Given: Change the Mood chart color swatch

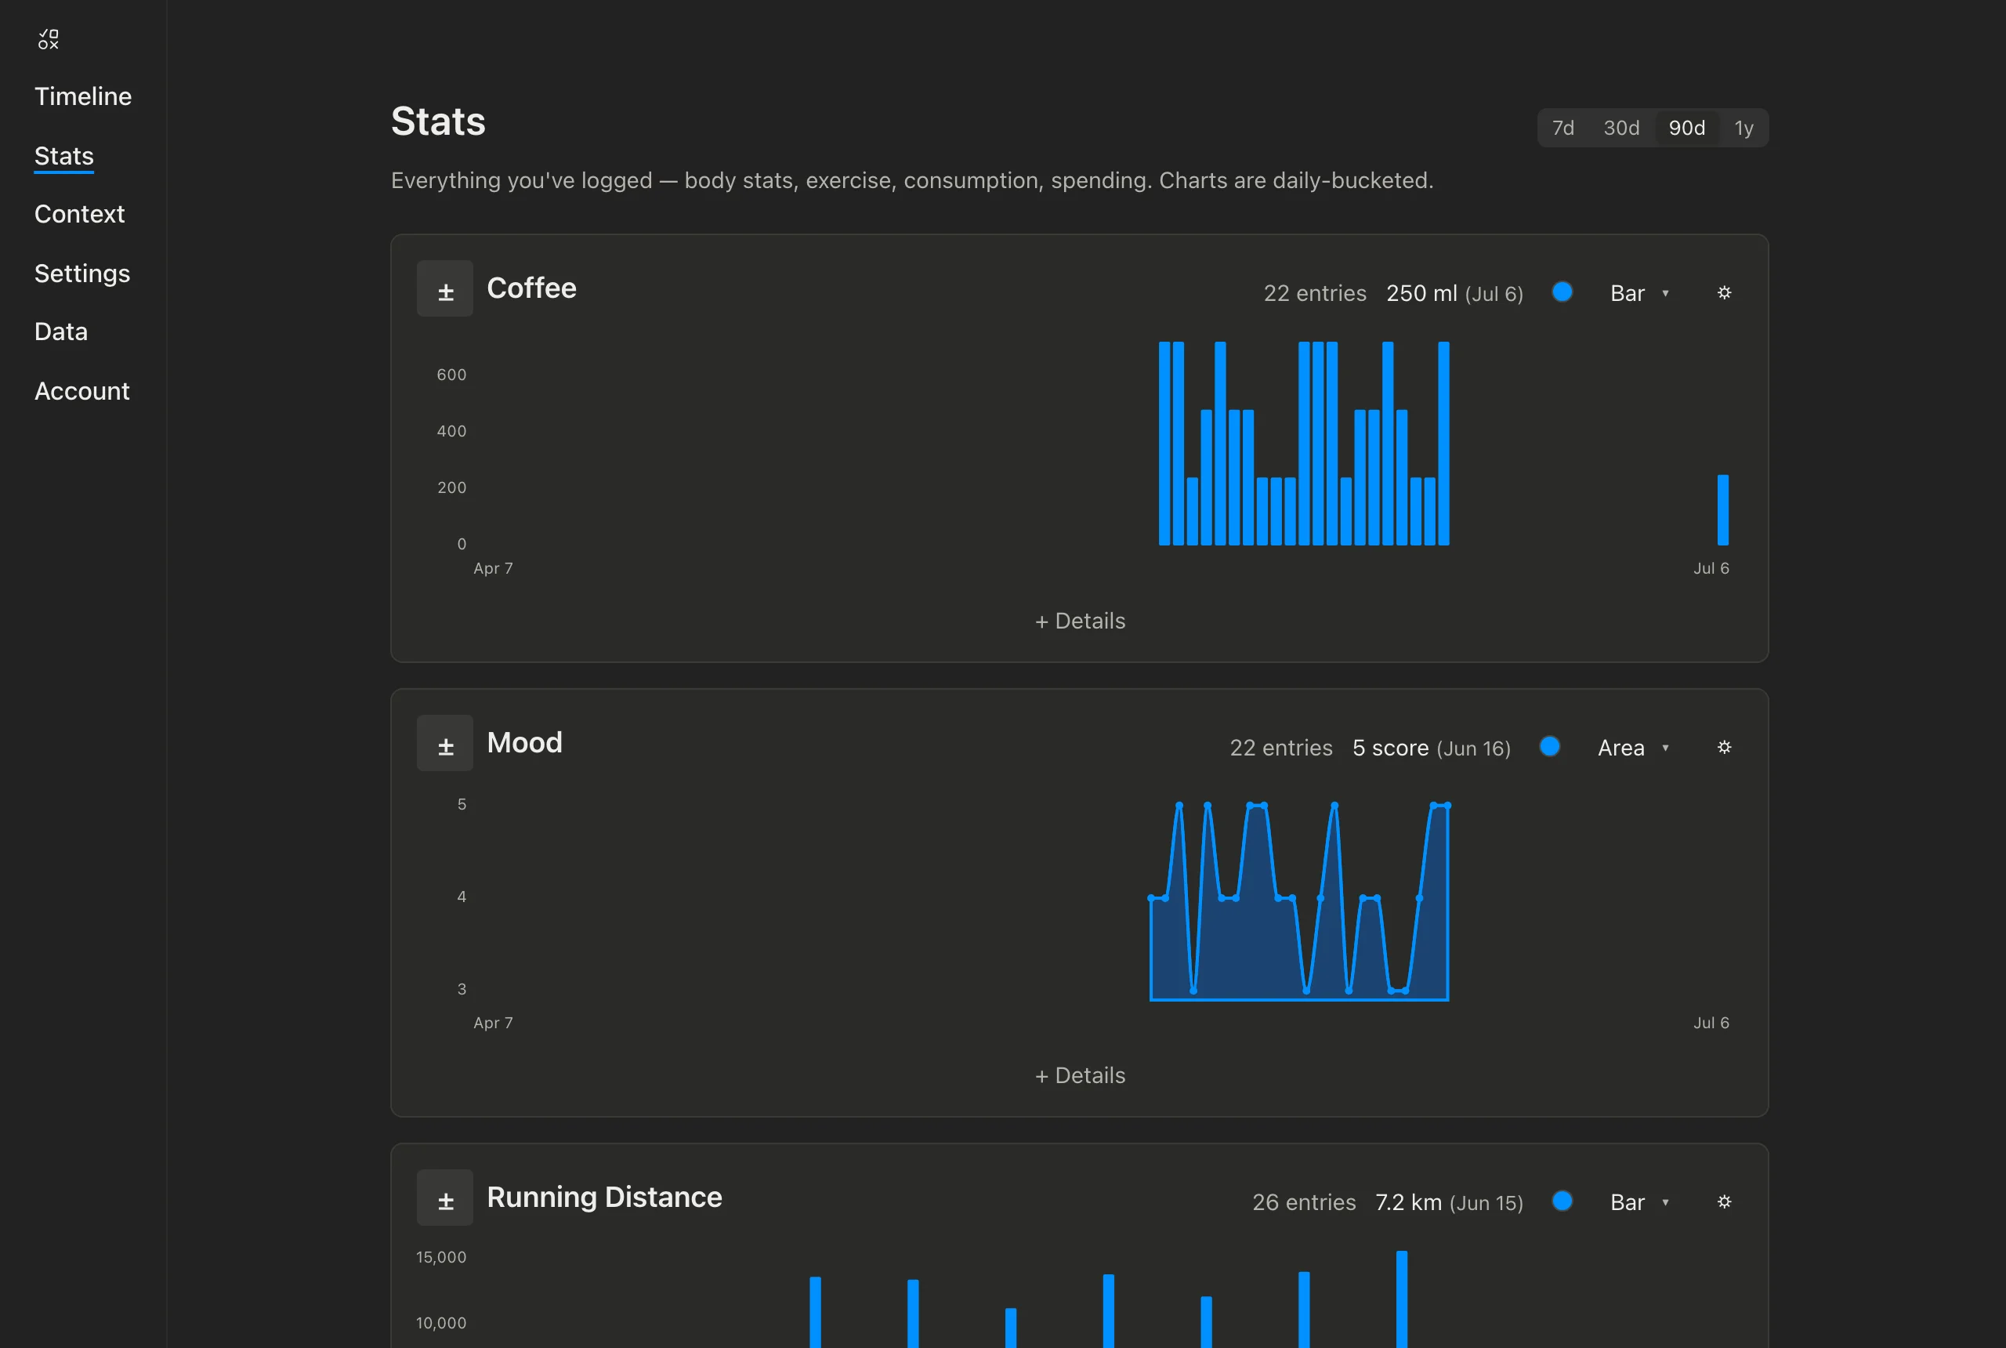Looking at the screenshot, I should coord(1550,746).
